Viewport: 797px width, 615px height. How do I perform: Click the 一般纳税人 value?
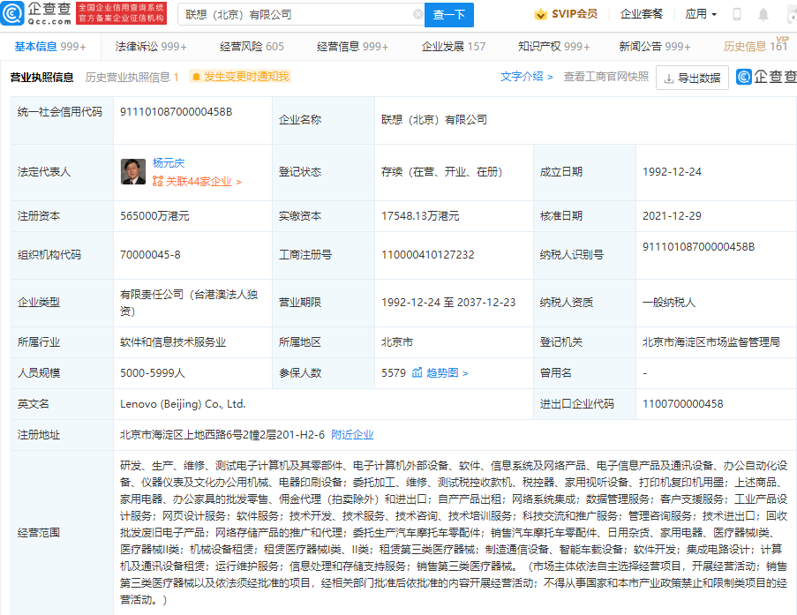(668, 303)
